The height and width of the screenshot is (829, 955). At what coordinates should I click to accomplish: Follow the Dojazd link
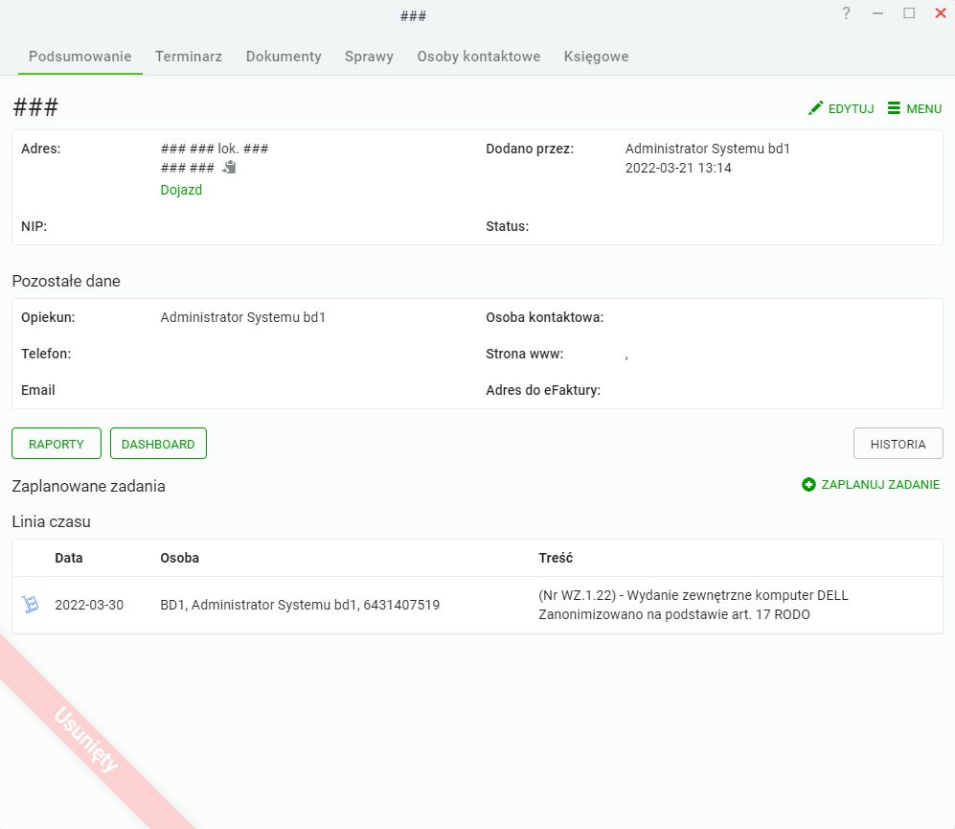pos(181,190)
